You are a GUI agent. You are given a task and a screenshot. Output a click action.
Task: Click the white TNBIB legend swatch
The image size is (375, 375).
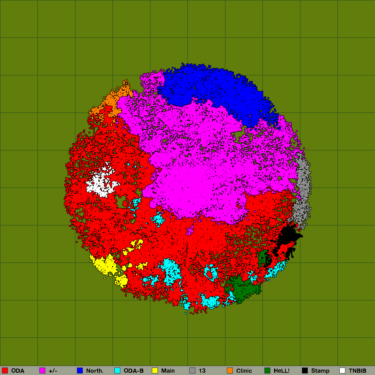click(x=342, y=370)
